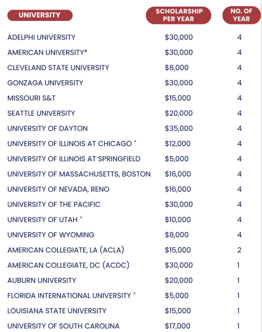Click the year count 2 for ACLA

pos(239,250)
